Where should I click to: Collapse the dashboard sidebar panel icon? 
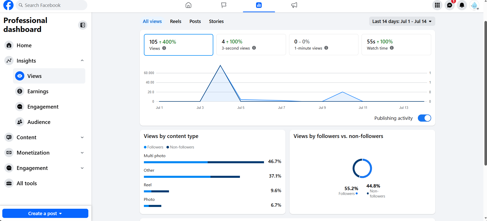[83, 25]
